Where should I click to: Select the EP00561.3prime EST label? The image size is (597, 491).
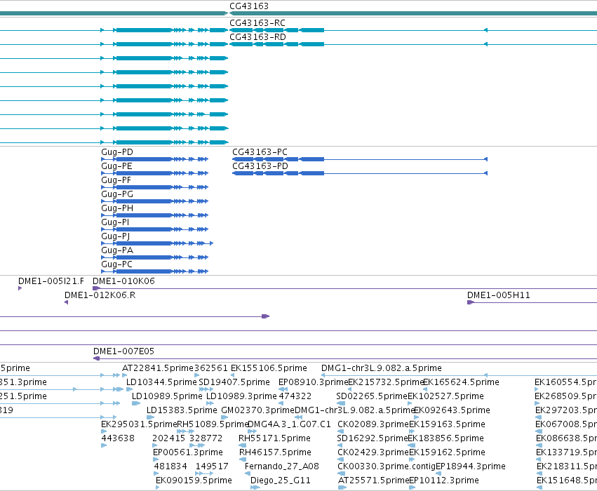[x=188, y=452]
